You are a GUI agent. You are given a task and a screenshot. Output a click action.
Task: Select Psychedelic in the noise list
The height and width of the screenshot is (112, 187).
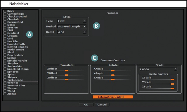click(15, 55)
